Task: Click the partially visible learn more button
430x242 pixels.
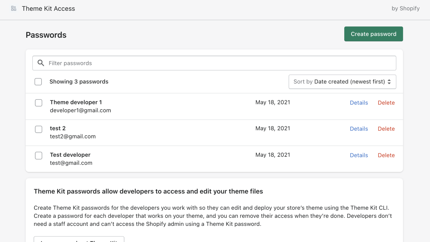Action: (x=79, y=239)
